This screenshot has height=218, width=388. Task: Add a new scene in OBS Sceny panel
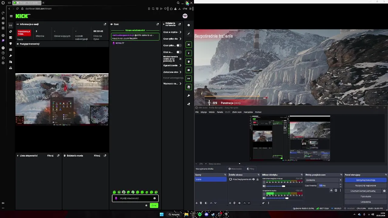196,203
